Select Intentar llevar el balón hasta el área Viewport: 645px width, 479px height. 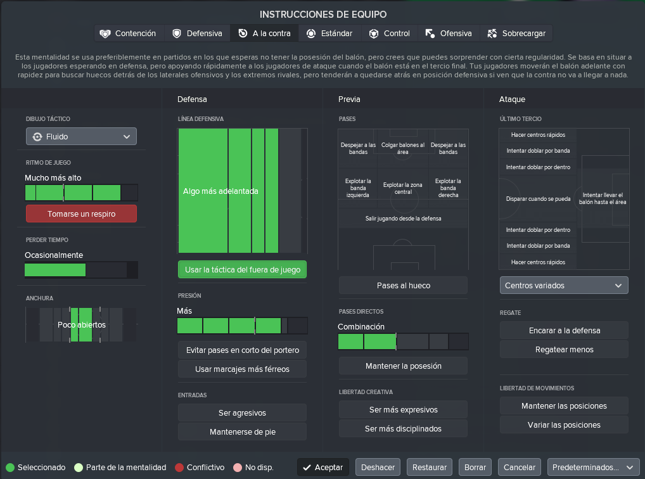(603, 199)
